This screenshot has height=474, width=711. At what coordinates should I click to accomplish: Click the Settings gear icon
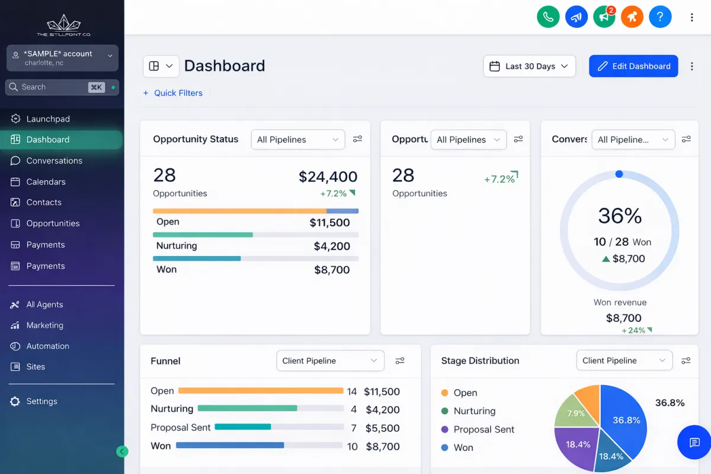(x=15, y=401)
